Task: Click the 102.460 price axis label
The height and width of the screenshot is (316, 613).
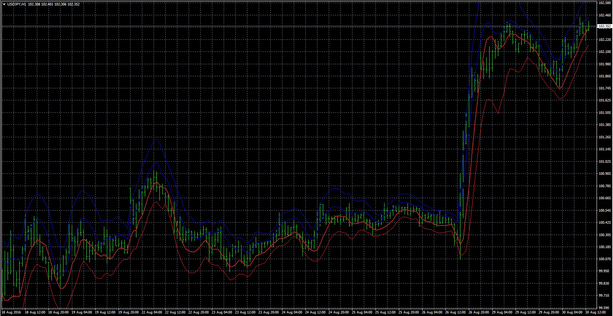Action: click(605, 15)
